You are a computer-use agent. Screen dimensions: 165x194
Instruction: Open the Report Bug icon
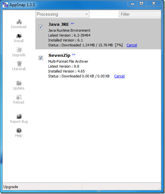(x=19, y=116)
